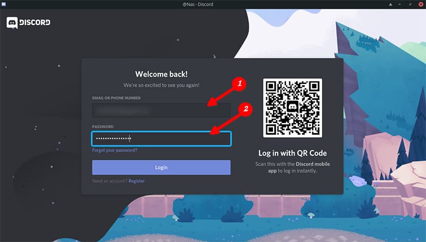
Task: Minimize the Discord window
Action: (x=399, y=5)
